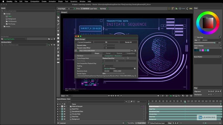Image resolution: width=223 pixels, height=125 pixels.
Task: Select the Ellipse shape tool
Action: [x=58, y=38]
